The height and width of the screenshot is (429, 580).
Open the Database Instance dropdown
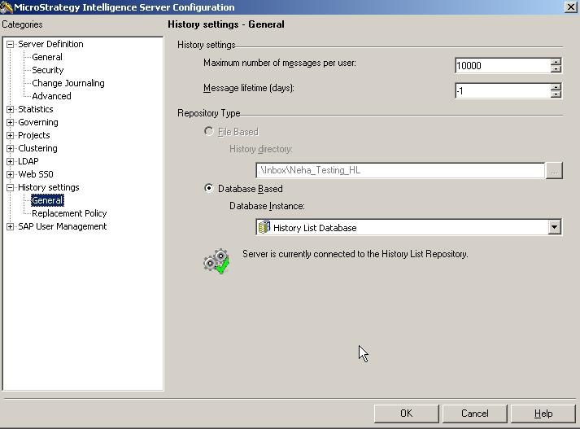[554, 228]
